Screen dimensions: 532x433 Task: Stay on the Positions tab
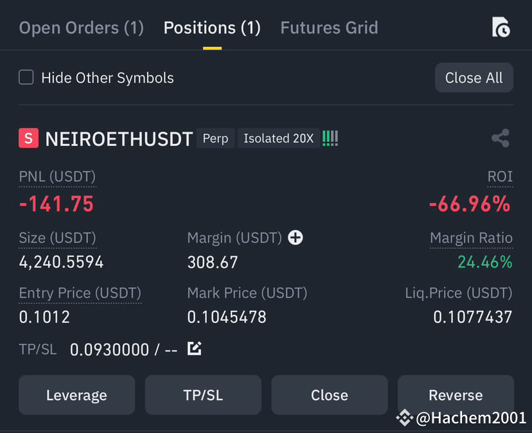(x=211, y=28)
